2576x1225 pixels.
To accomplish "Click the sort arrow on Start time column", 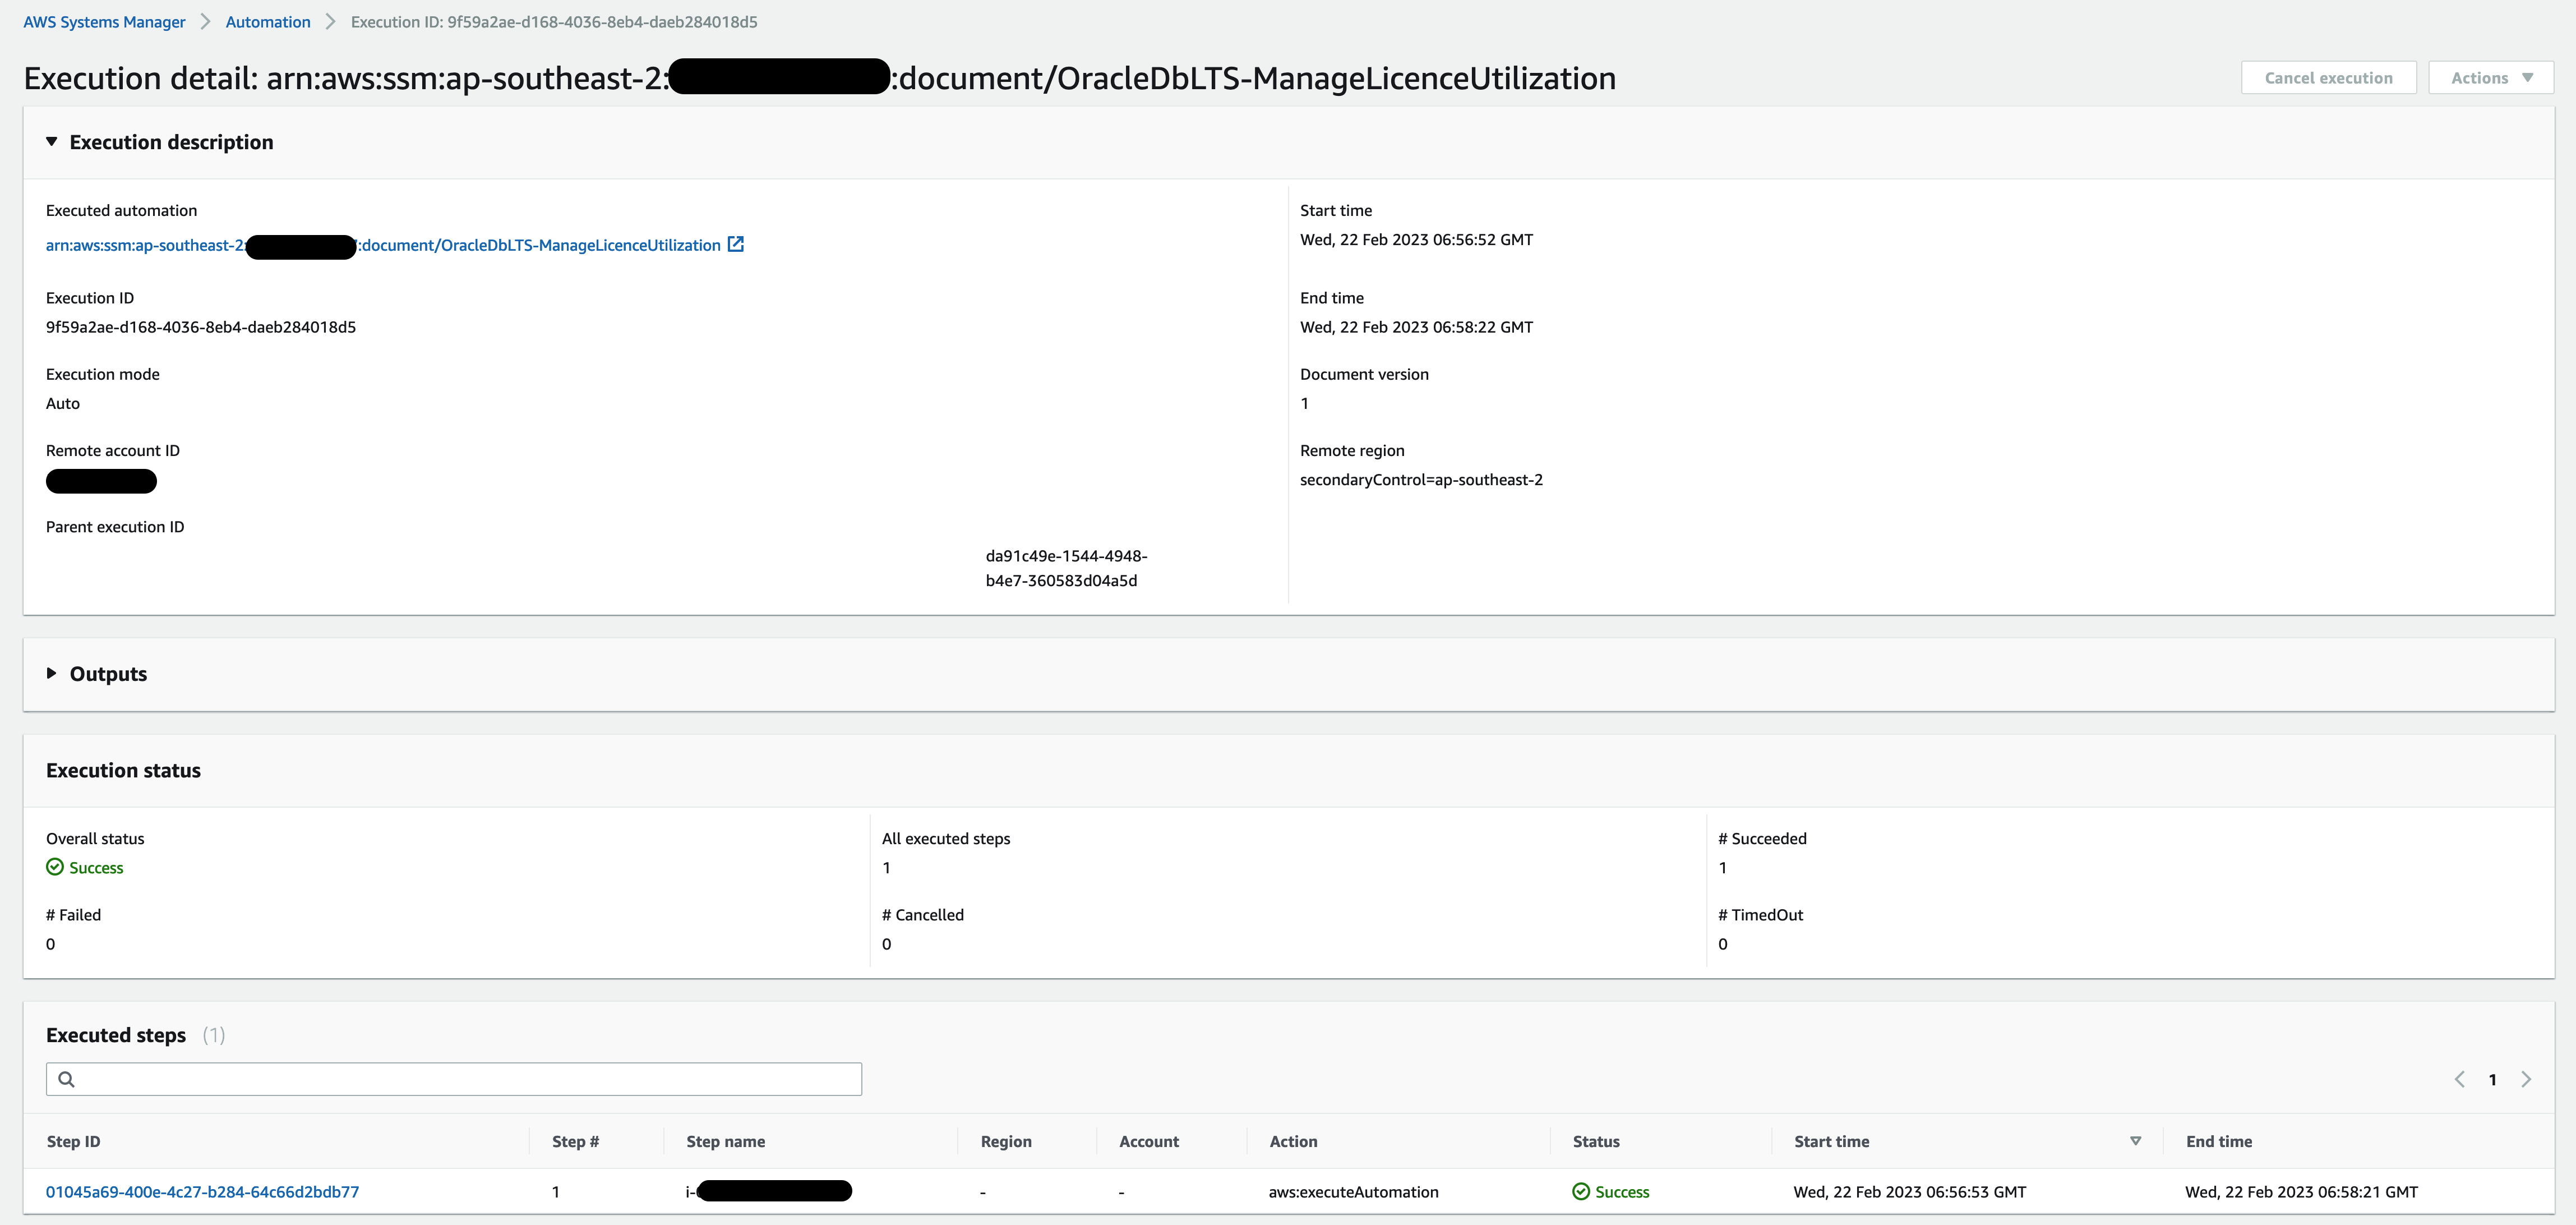I will click(2135, 1141).
